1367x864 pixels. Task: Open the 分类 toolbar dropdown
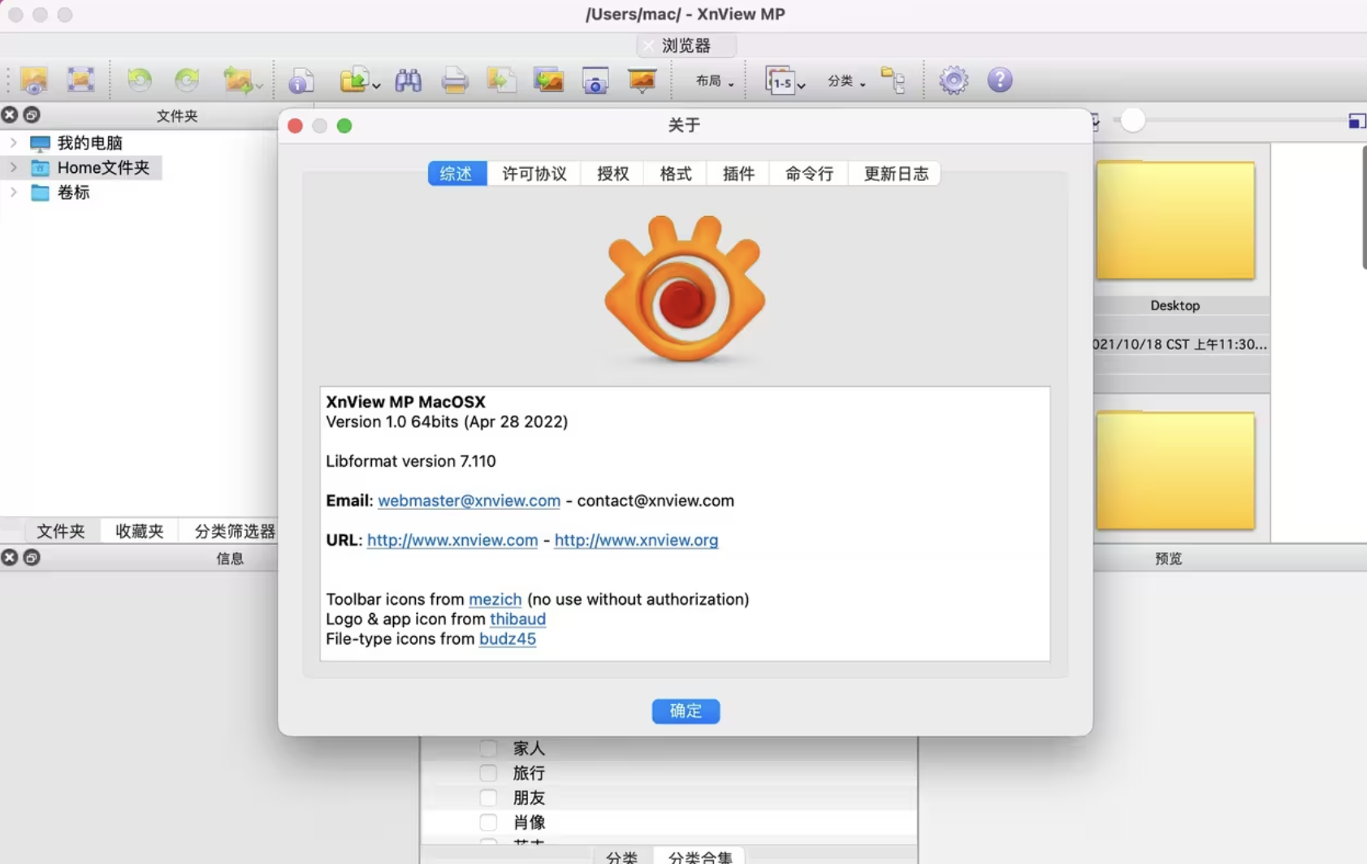(846, 80)
